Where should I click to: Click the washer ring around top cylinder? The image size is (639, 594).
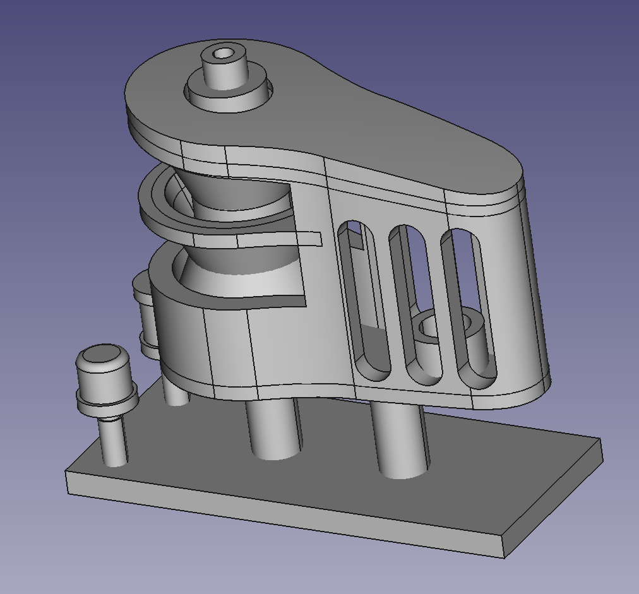258,98
